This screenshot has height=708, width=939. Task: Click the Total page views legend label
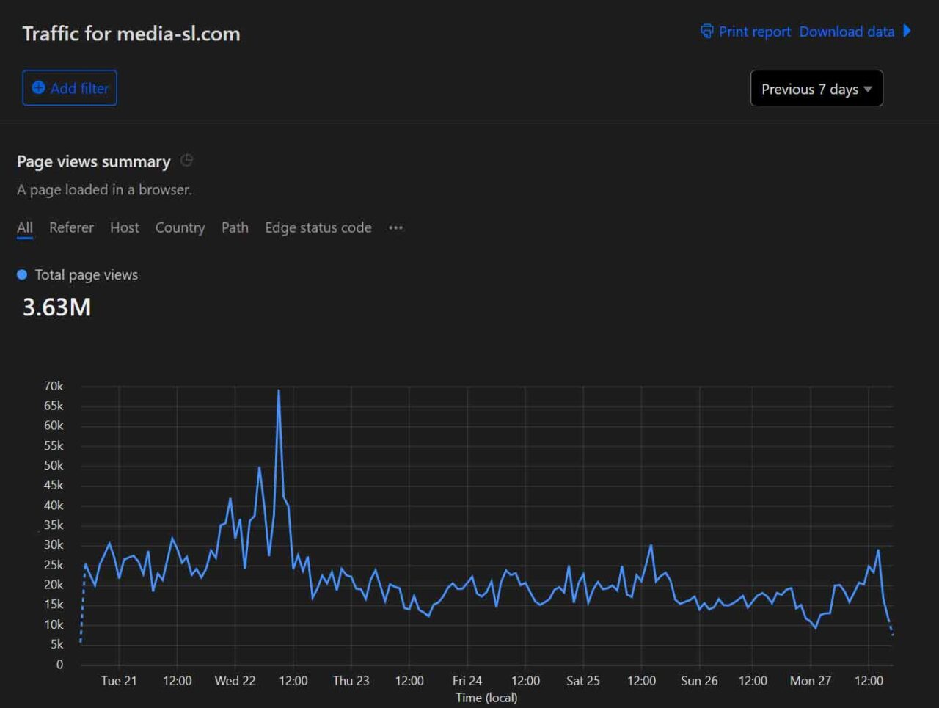point(86,275)
